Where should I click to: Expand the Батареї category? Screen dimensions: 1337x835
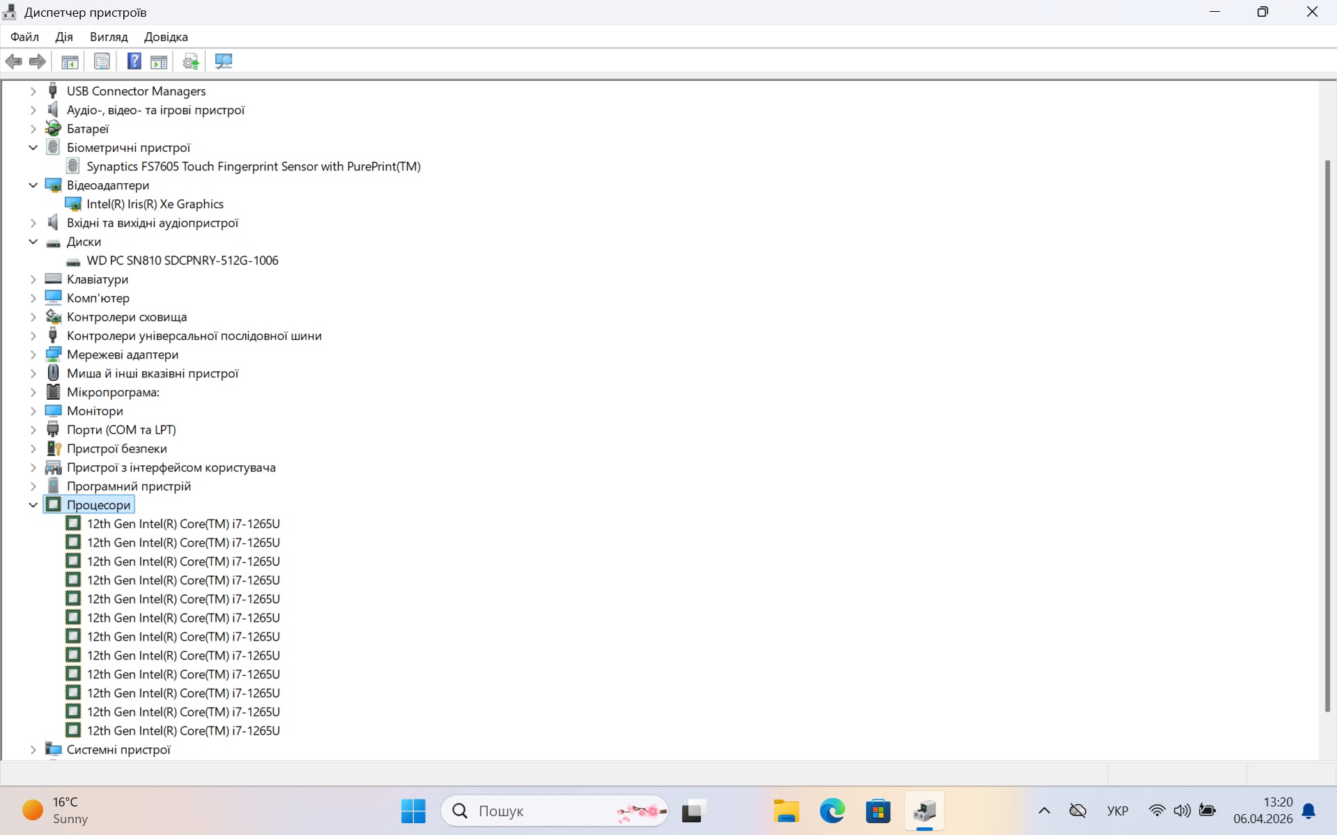point(33,129)
